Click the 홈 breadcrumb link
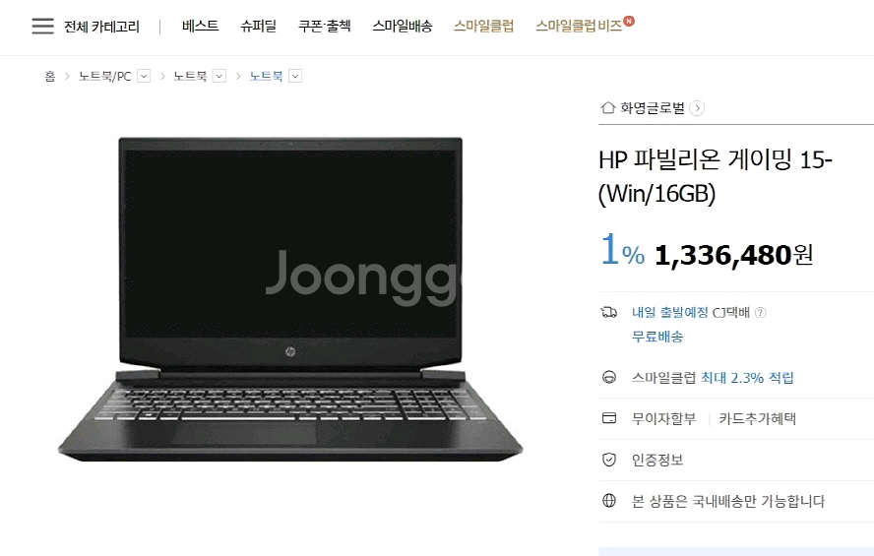Image resolution: width=874 pixels, height=556 pixels. pos(50,76)
